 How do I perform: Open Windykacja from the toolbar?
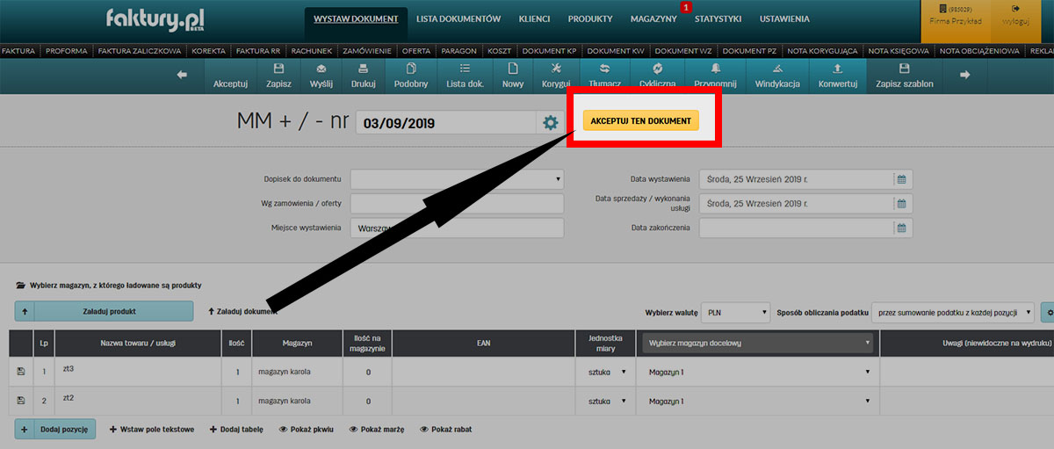pos(776,69)
